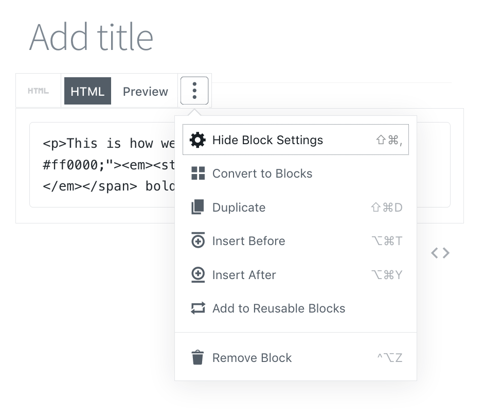The height and width of the screenshot is (415, 502).
Task: Click the HTML block type icon
Action: click(x=39, y=91)
